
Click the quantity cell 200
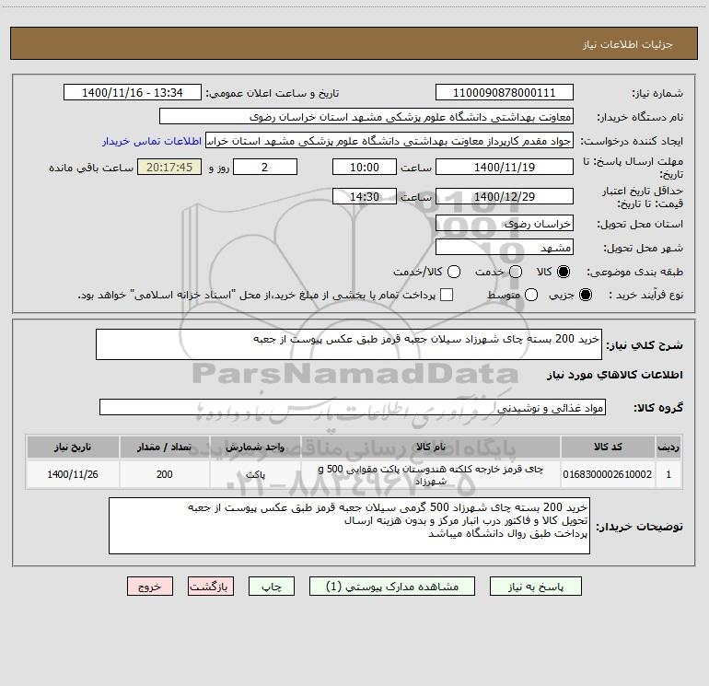click(x=164, y=474)
